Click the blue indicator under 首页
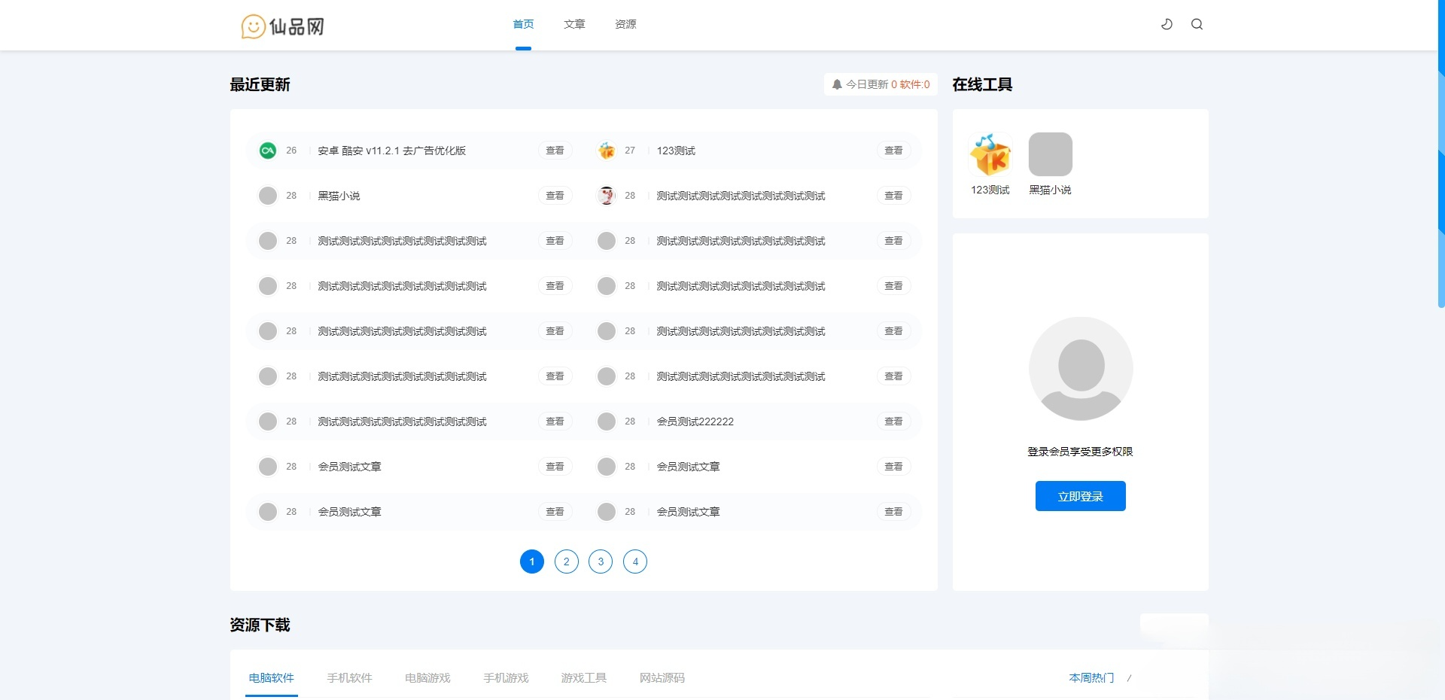 (x=524, y=47)
